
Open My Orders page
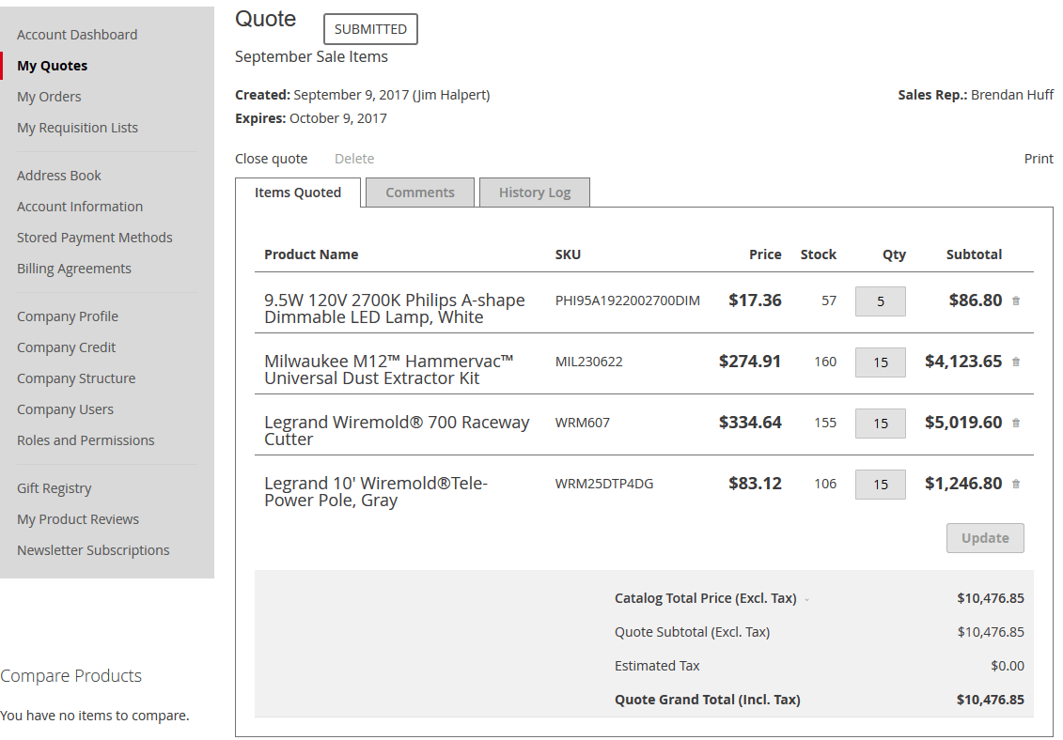pos(49,97)
